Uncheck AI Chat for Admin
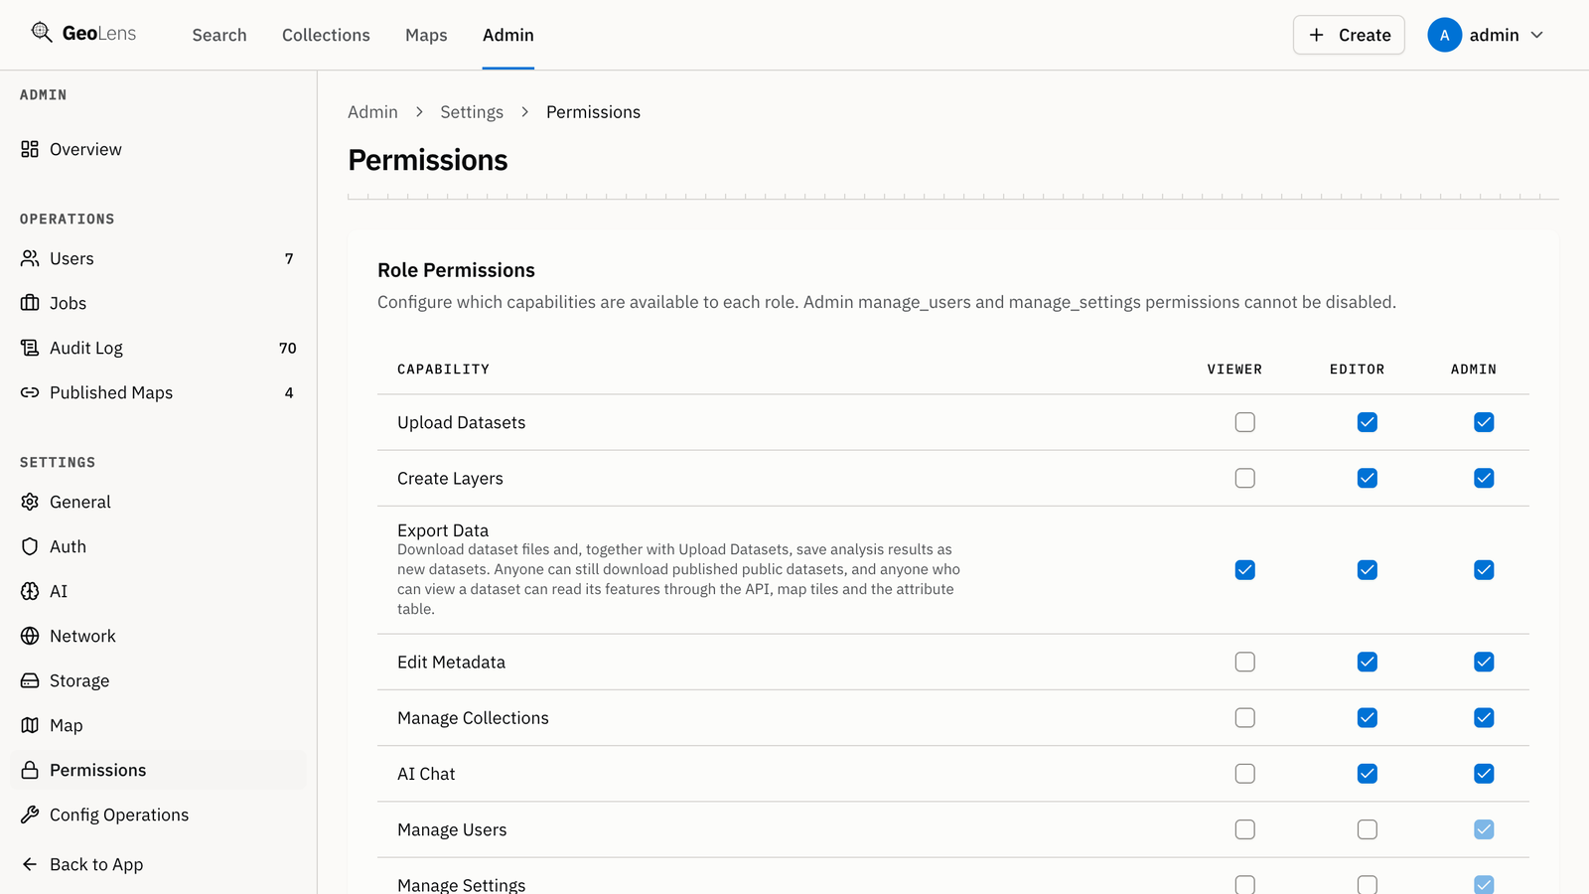Viewport: 1589px width, 894px height. coord(1484,774)
